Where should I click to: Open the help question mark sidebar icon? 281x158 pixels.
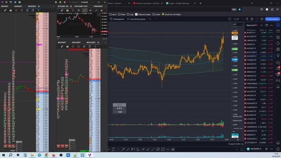(x=278, y=149)
